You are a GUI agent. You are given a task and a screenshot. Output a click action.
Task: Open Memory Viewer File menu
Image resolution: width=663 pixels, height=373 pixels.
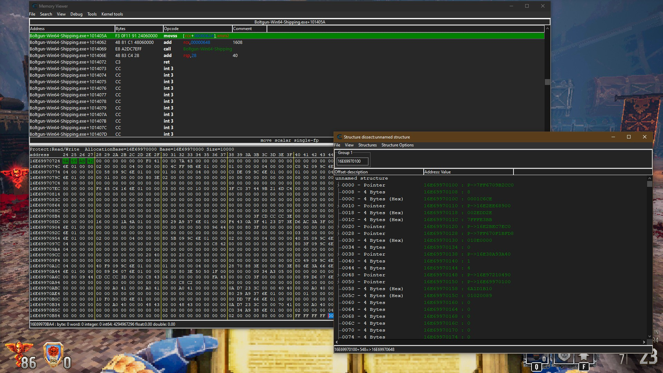(32, 14)
